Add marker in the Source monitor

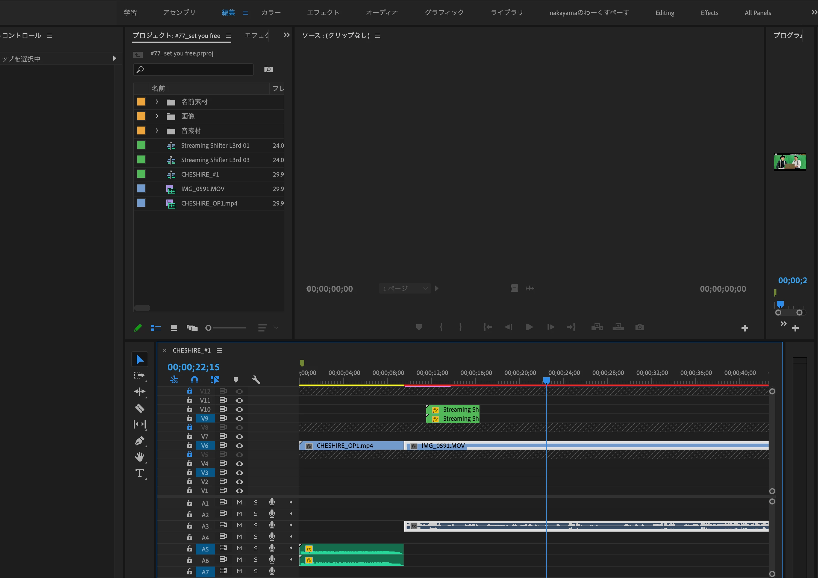pyautogui.click(x=419, y=327)
